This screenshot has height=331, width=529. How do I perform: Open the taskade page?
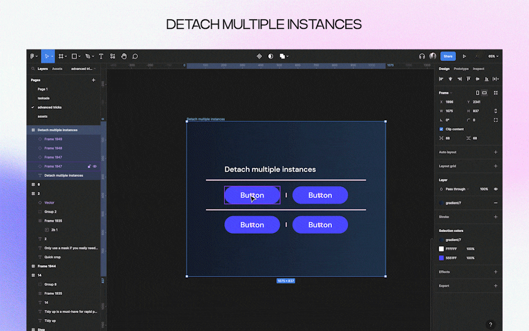coord(44,98)
